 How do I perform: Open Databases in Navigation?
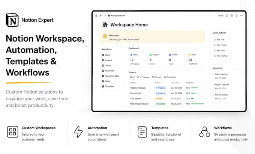click(x=108, y=86)
